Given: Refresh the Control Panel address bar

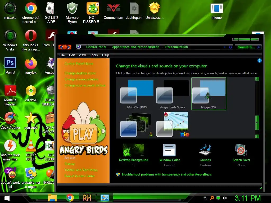Looking at the screenshot, I should (230, 47).
